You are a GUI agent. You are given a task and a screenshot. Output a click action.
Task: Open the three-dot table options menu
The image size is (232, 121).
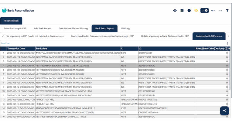(227, 43)
